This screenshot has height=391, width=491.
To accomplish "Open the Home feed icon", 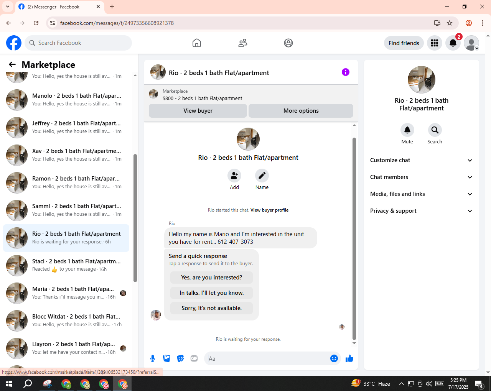I will point(197,43).
